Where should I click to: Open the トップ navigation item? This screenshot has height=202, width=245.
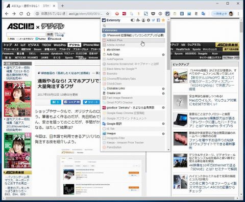pyautogui.click(x=8, y=45)
